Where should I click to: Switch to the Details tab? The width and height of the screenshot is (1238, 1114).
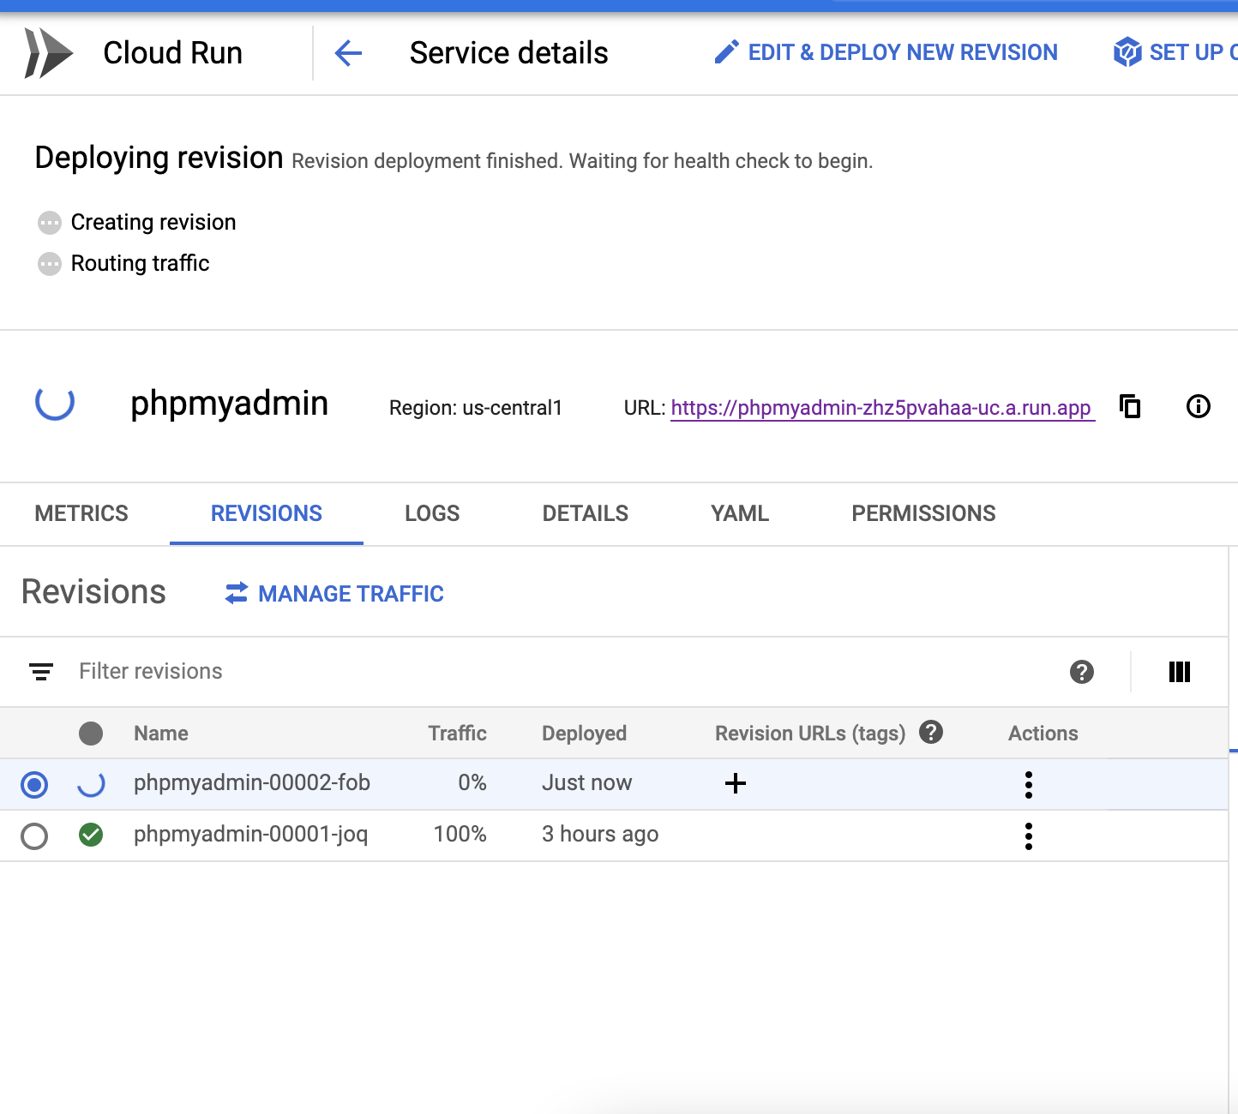(x=586, y=513)
